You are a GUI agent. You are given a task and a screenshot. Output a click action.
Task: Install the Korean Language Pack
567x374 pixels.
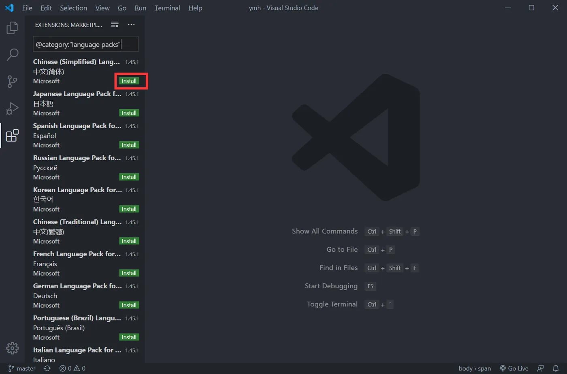tap(129, 209)
